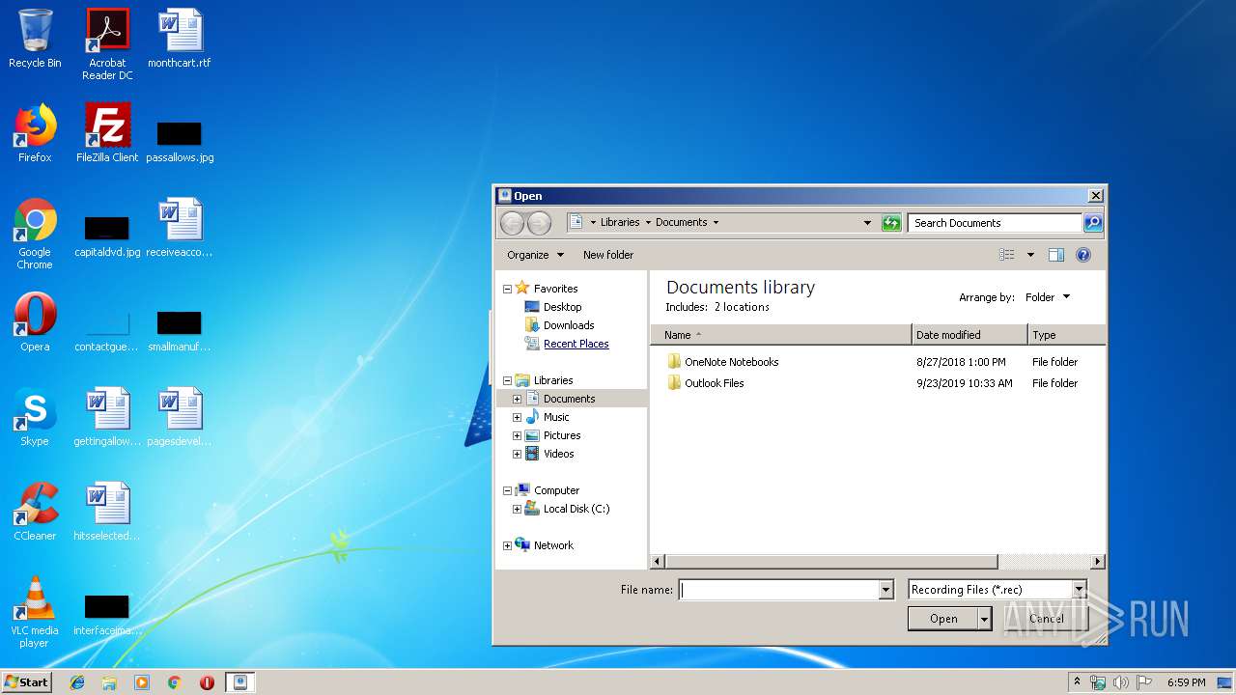
Task: Open the Recycle Bin desktop icon
Action: [x=35, y=39]
